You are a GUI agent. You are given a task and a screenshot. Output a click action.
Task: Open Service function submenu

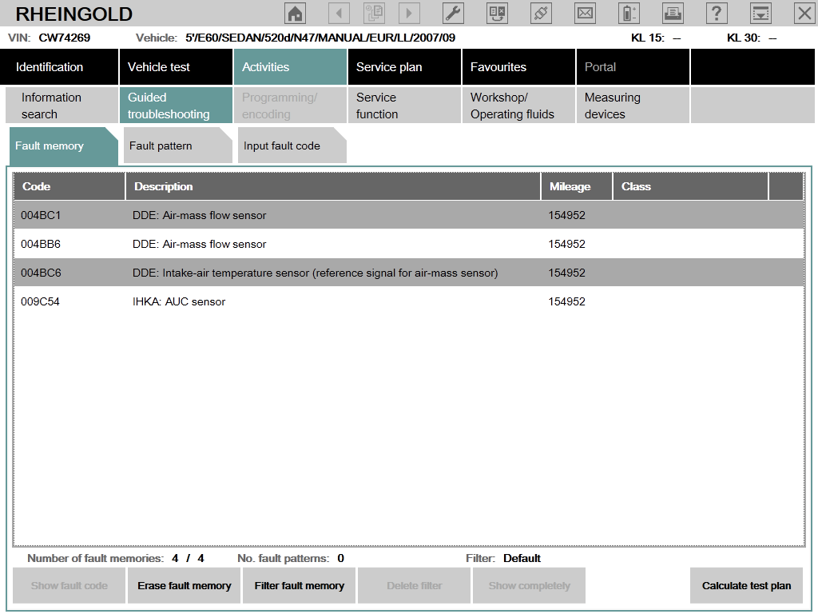coord(404,106)
